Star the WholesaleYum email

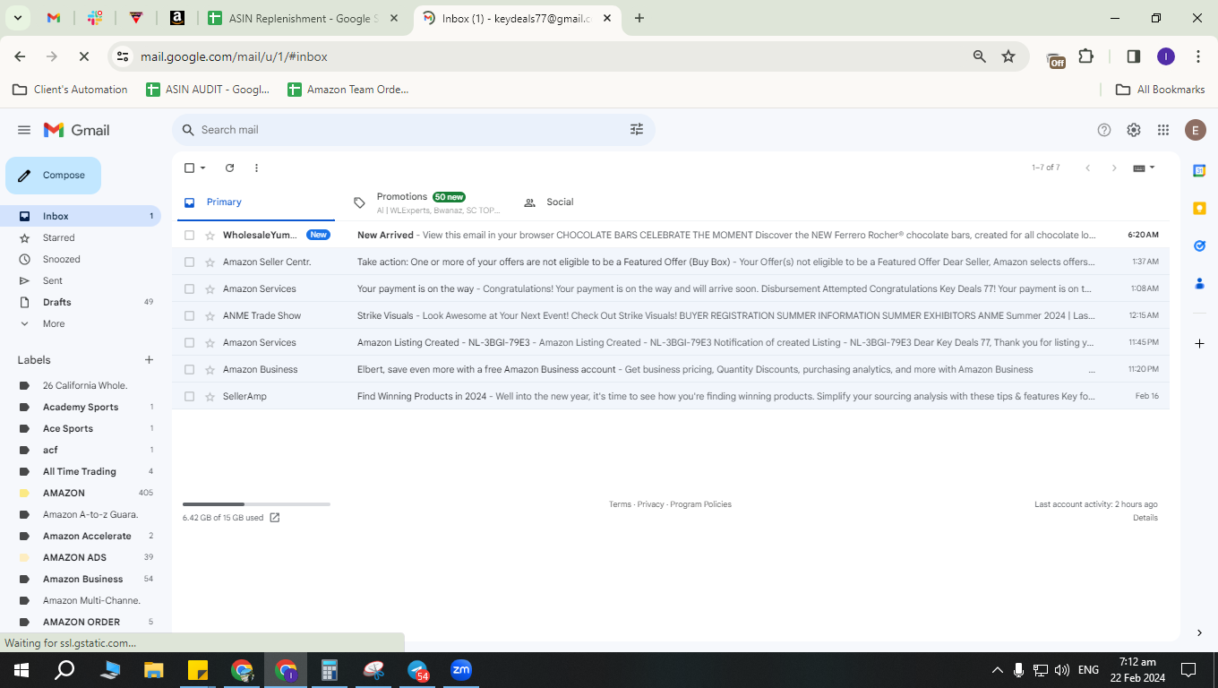tap(210, 235)
